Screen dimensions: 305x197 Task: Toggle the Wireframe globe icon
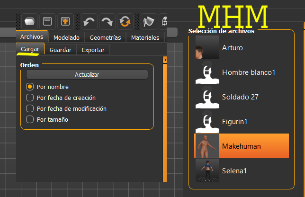(164, 21)
